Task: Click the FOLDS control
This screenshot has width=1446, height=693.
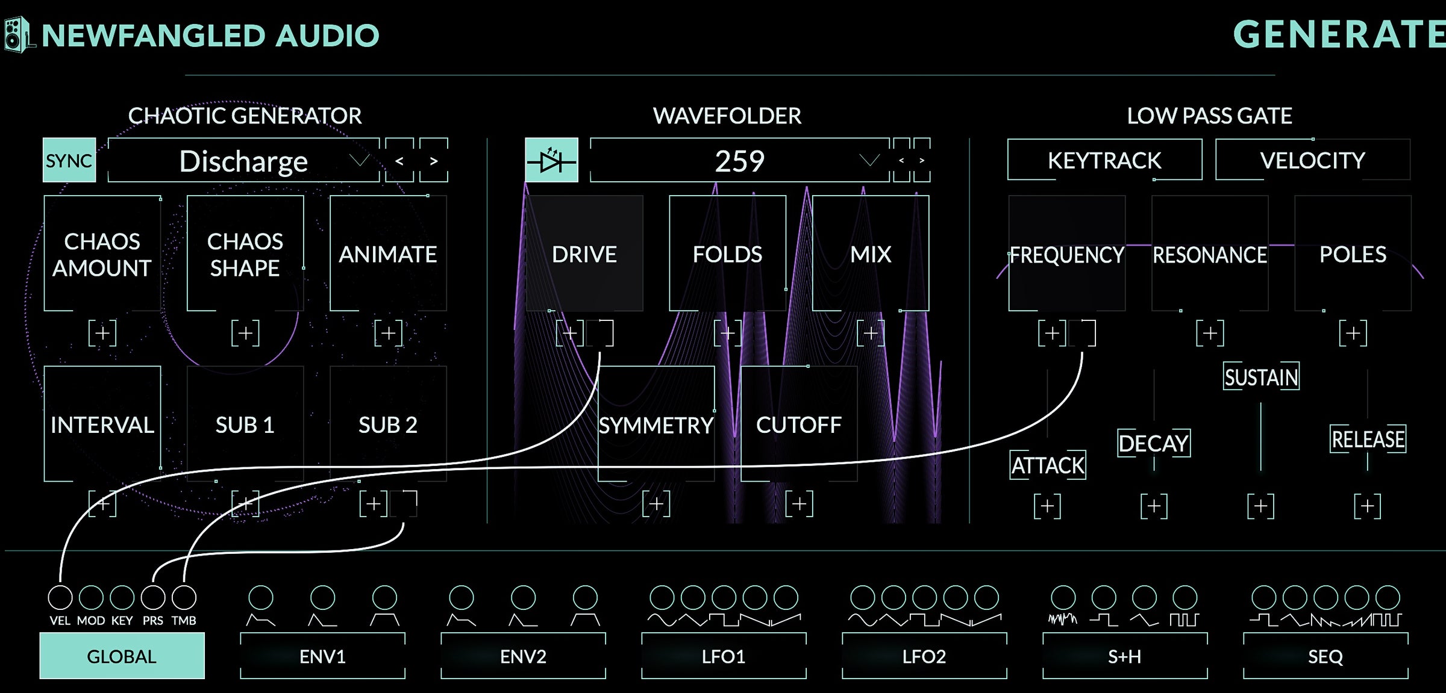Action: click(x=728, y=253)
